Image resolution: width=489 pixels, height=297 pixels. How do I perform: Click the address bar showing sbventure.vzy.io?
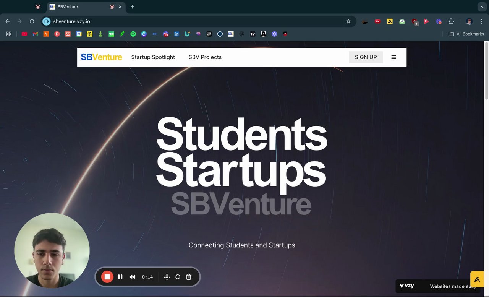coord(199,21)
